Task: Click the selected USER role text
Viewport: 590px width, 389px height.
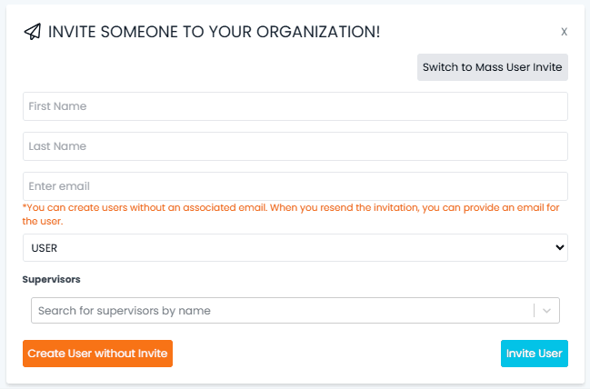Action: pyautogui.click(x=44, y=248)
